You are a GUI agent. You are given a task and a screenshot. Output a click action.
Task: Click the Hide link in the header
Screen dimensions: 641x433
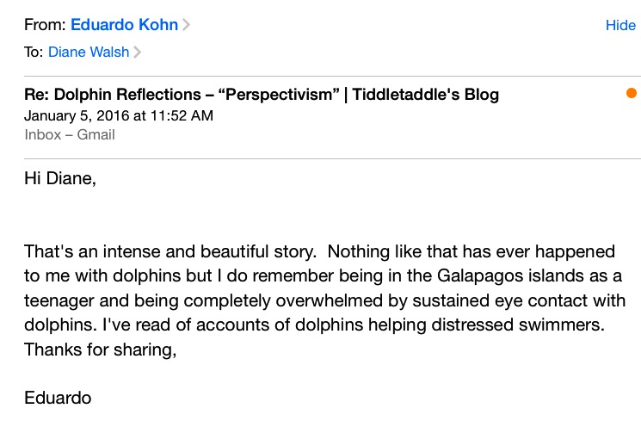[x=620, y=25]
